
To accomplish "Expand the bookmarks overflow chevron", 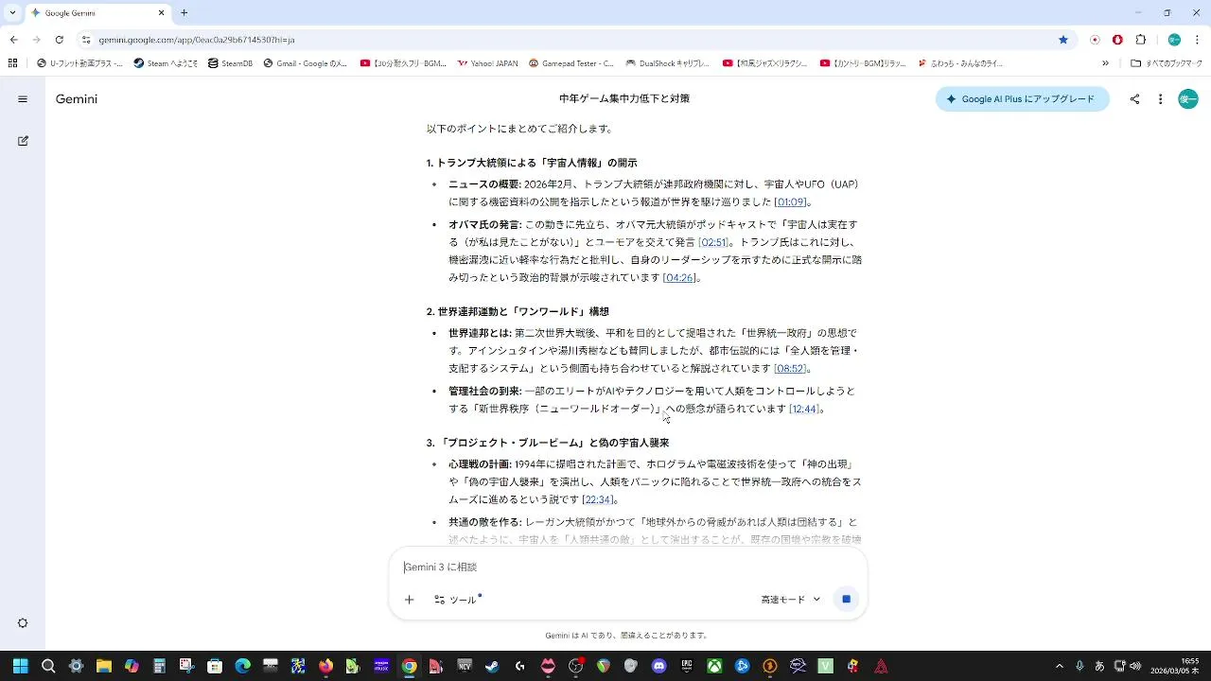I will (1105, 63).
